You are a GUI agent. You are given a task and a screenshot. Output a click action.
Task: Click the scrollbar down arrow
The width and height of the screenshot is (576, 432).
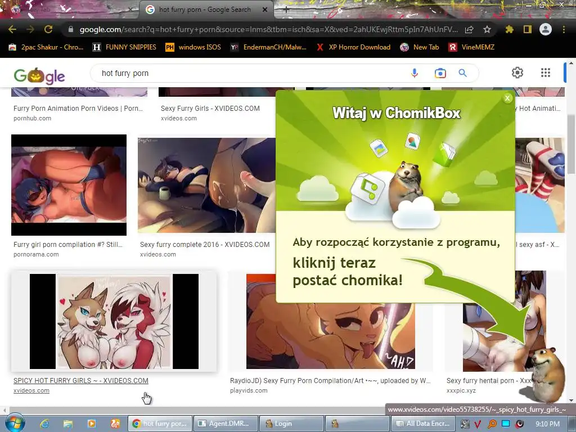571,400
